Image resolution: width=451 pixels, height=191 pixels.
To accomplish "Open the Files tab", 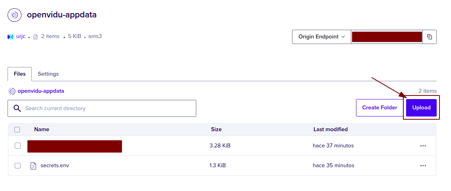I will pos(20,74).
